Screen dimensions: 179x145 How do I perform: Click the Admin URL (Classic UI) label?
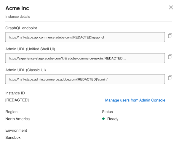[x=25, y=70]
